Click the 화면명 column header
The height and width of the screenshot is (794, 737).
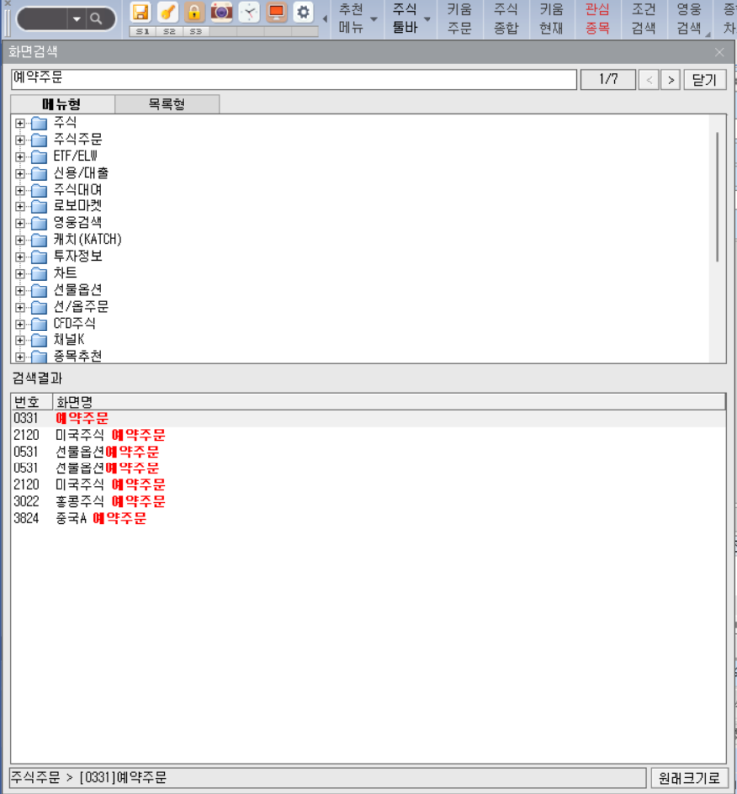point(388,402)
